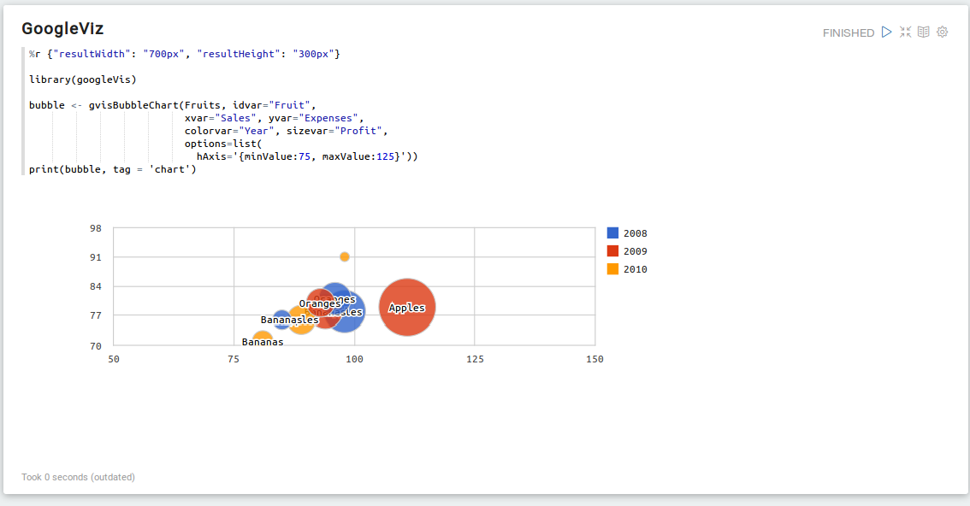This screenshot has width=970, height=506.
Task: Select the 2010 orange legend swatch
Action: [x=612, y=268]
